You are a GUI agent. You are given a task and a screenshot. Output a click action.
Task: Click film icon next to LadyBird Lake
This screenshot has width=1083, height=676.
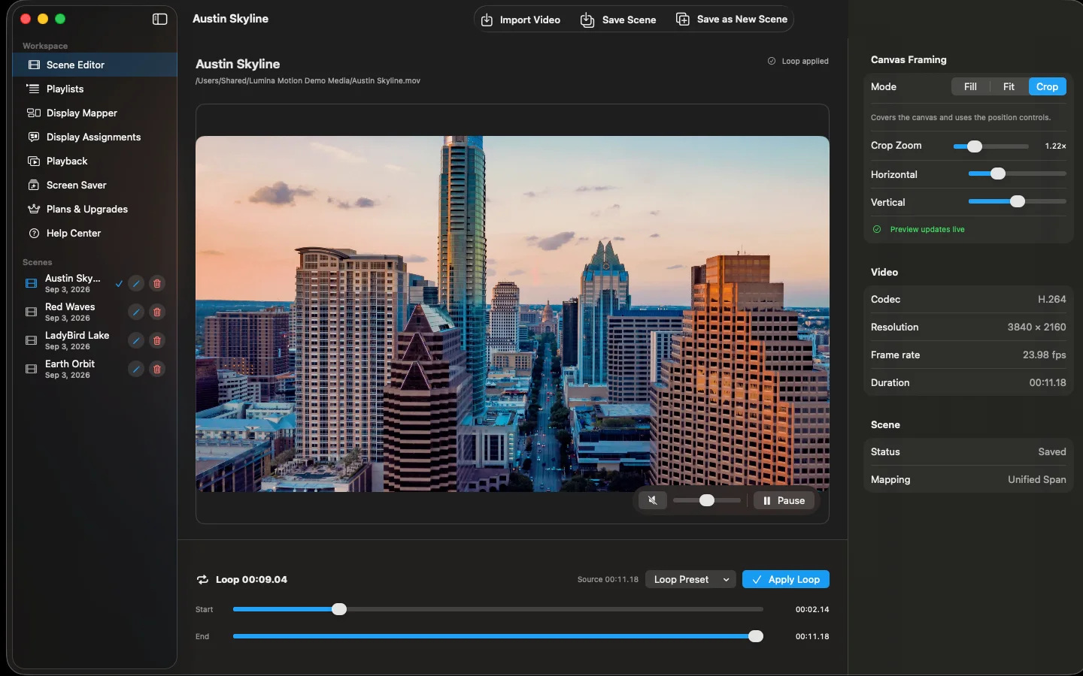click(x=31, y=340)
